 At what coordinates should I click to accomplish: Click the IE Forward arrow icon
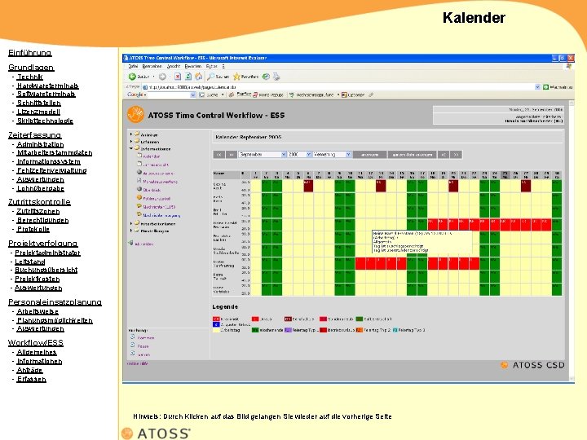(162, 77)
